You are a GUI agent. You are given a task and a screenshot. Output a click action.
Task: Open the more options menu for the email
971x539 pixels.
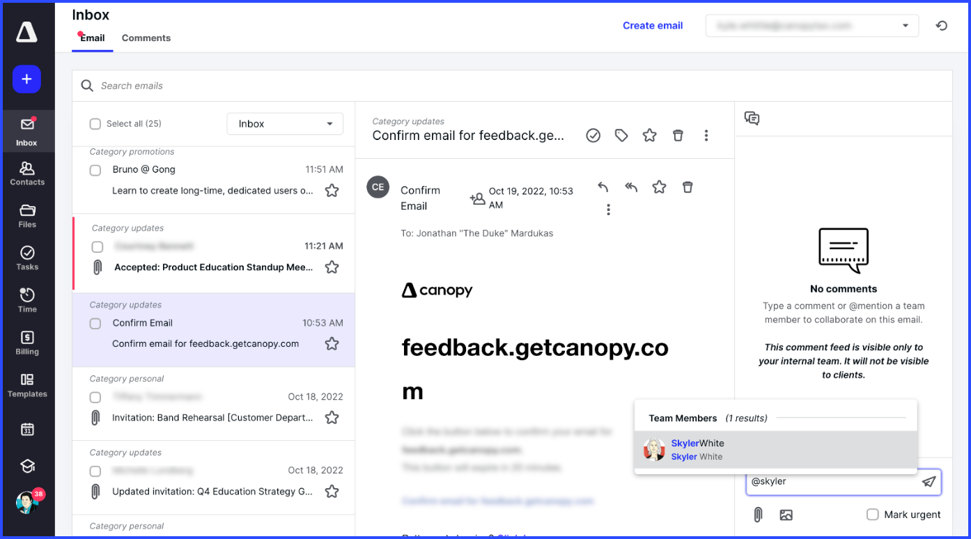click(706, 135)
